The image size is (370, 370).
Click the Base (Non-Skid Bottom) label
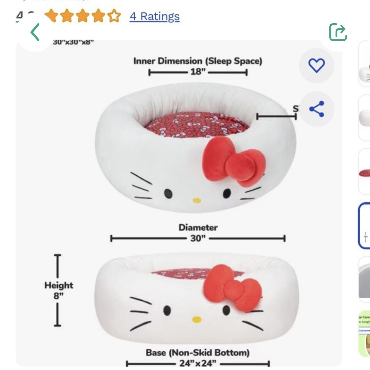click(198, 353)
